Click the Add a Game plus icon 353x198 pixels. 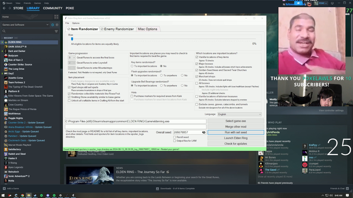[4, 189]
